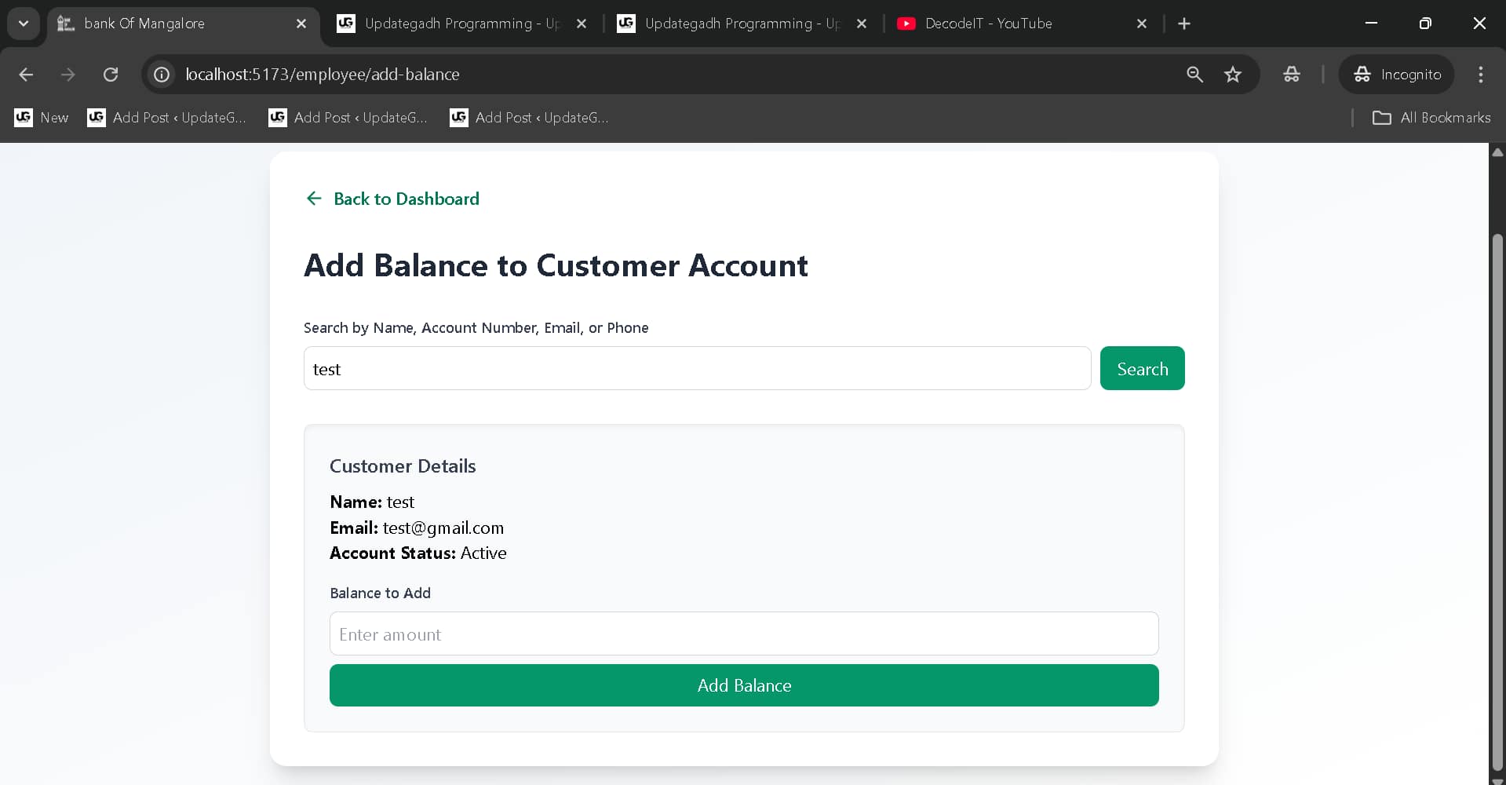This screenshot has width=1506, height=785.
Task: Reload the current page
Action: tap(111, 75)
